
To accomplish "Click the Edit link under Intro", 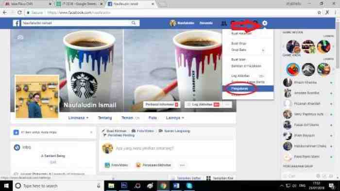I will pyautogui.click(x=53, y=162).
